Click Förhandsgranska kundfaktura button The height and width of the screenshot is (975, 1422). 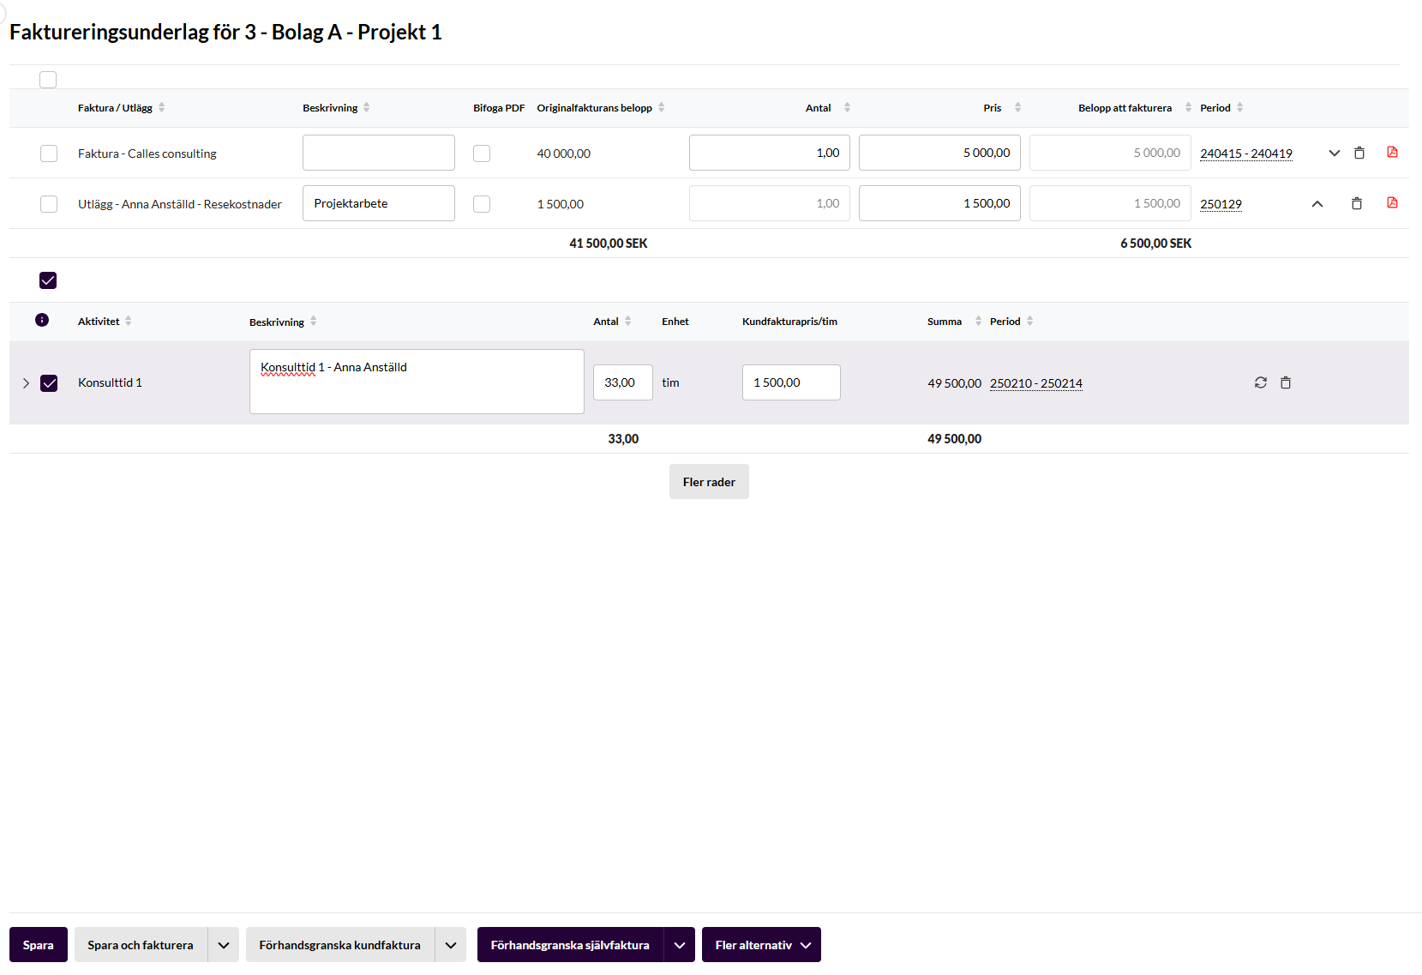[340, 945]
